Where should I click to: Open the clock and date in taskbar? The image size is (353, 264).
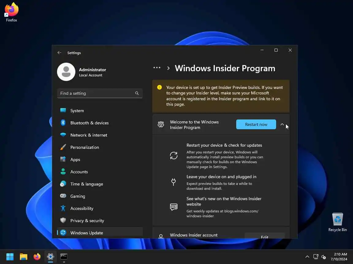[339, 257]
